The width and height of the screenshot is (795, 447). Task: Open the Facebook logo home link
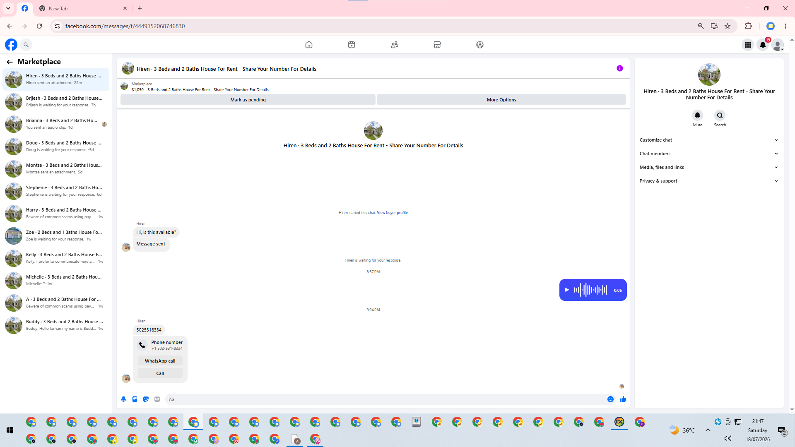(x=11, y=45)
